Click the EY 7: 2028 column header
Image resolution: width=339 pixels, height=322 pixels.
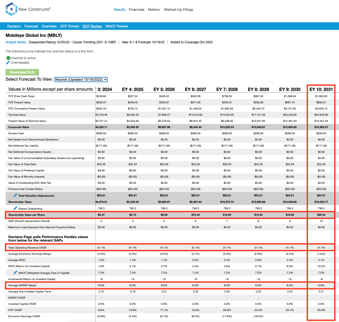pos(227,89)
